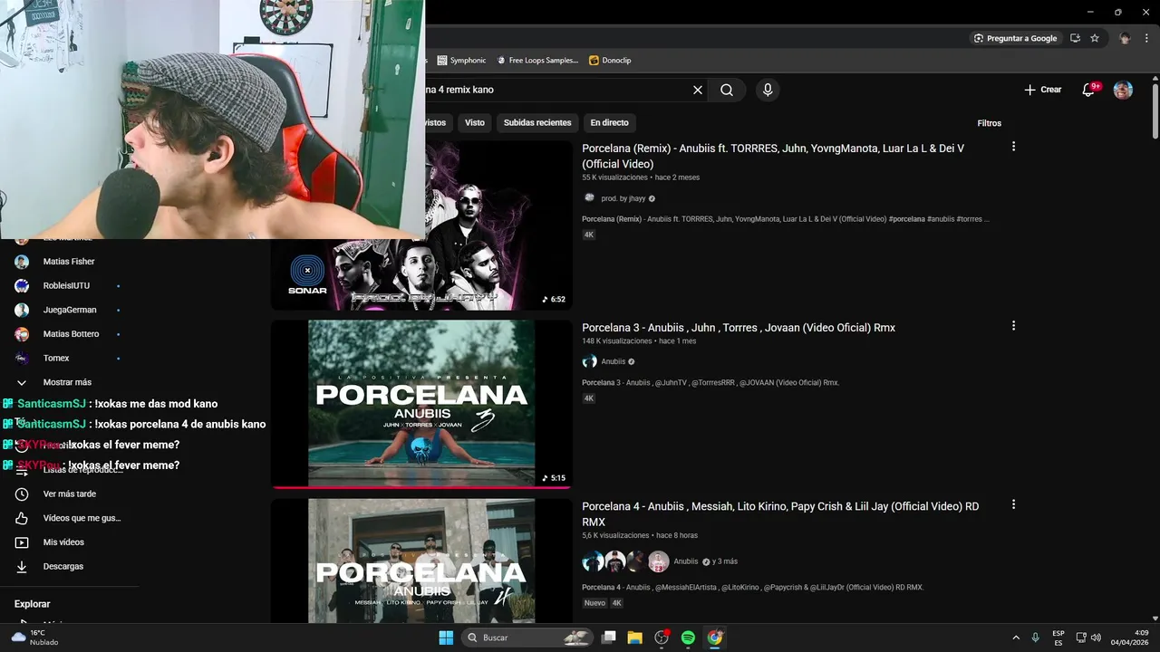
Task: Select Subidas recientes filter chip
Action: (x=537, y=122)
